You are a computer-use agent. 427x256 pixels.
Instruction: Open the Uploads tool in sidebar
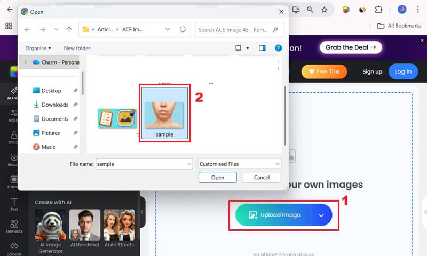point(14,249)
